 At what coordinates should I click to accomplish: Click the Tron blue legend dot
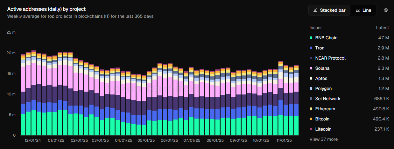311,48
